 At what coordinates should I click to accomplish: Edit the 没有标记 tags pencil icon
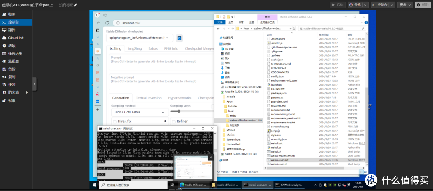(x=76, y=5)
